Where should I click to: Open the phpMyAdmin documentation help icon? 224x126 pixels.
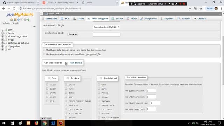[19, 20]
